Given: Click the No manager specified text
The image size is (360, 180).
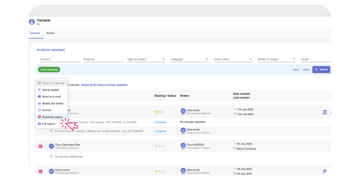Looking at the screenshot, I should point(193,122).
